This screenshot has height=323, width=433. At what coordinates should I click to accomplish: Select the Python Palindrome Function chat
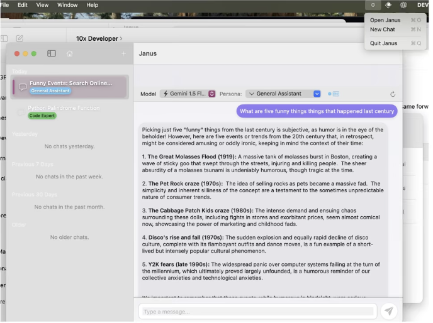pos(70,112)
